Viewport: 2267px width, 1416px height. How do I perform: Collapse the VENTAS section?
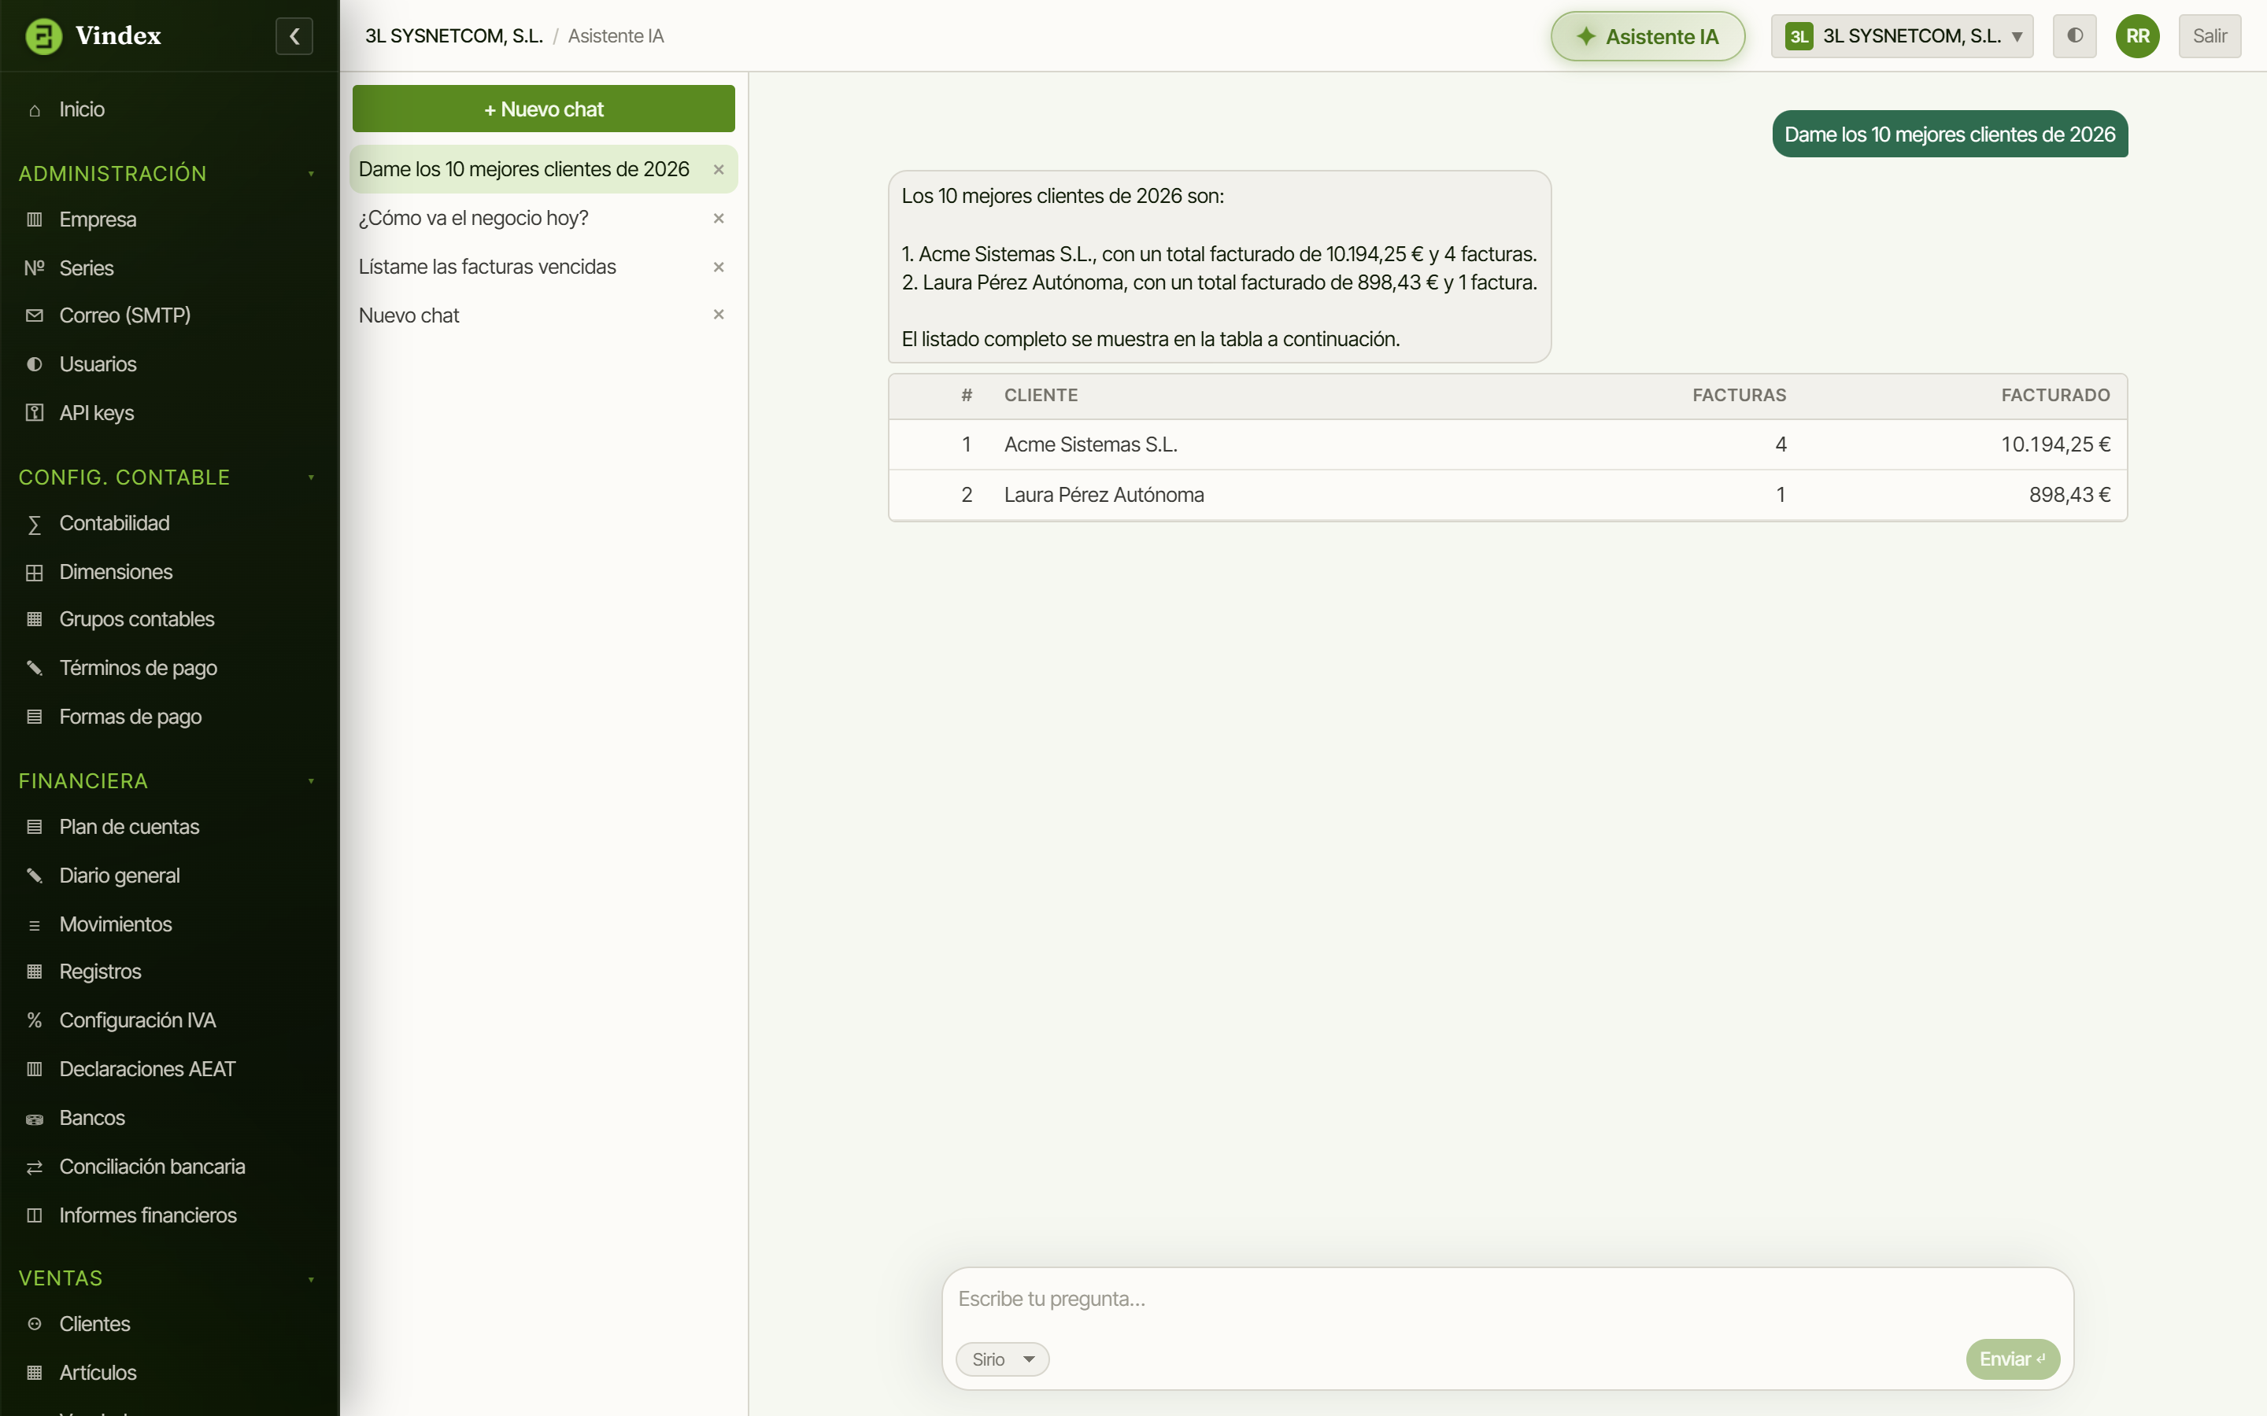coord(311,1278)
